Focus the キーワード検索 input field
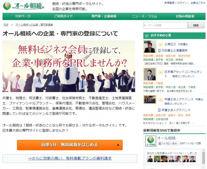This screenshot has height=169, width=207. coord(165,25)
